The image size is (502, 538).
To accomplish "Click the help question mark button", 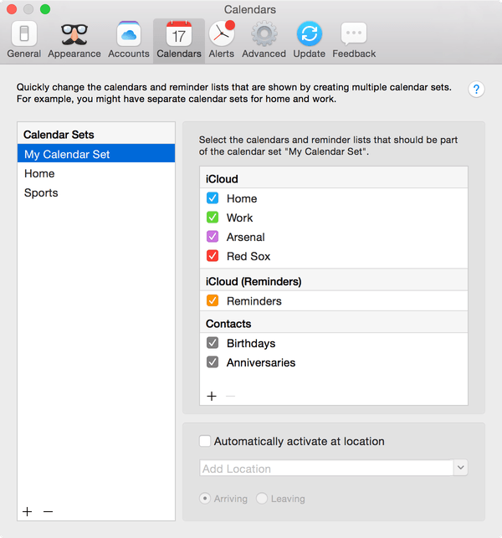I will 476,90.
